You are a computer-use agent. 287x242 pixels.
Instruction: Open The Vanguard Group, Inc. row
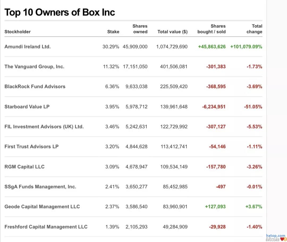(34, 67)
